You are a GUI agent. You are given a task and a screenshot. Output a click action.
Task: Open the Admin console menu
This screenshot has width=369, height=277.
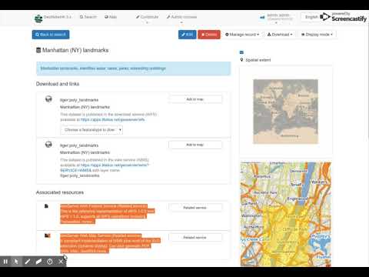181,17
